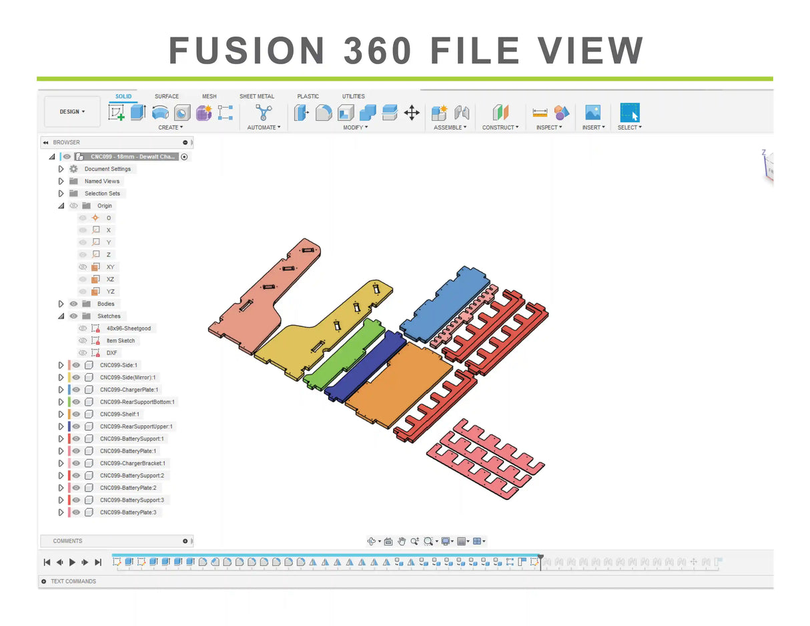The height and width of the screenshot is (626, 810).
Task: Select the Revolve tool in Create
Action: (x=160, y=112)
